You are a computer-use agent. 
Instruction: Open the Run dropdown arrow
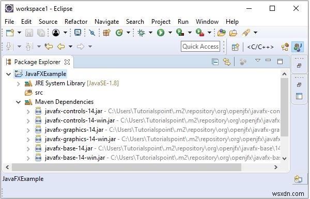170,33
